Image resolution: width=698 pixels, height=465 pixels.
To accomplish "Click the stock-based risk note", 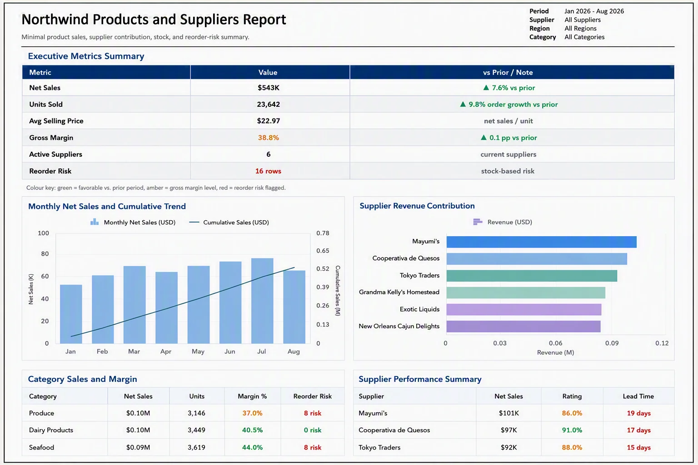I will (508, 171).
